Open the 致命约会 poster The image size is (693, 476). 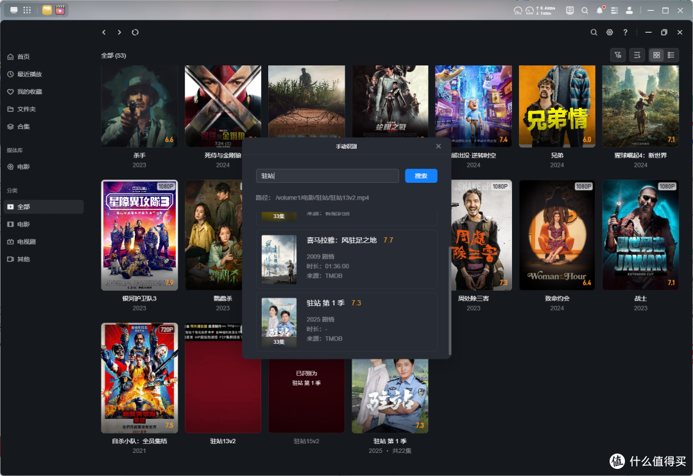tap(557, 235)
